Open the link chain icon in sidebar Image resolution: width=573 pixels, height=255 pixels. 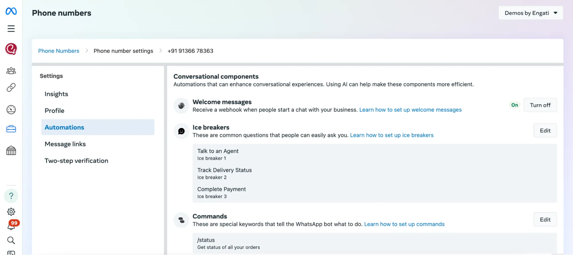coord(11,87)
